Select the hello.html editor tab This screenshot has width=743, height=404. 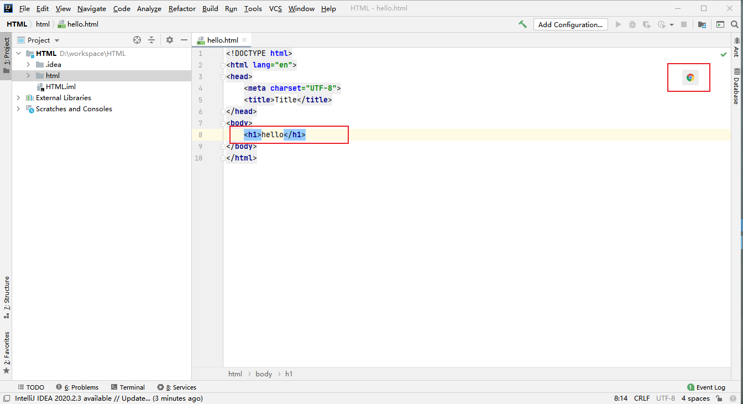[x=222, y=40]
